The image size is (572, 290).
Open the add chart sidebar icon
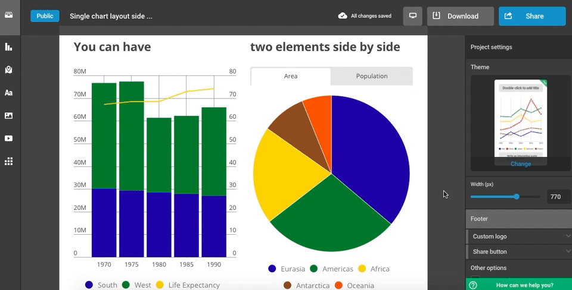pos(8,47)
